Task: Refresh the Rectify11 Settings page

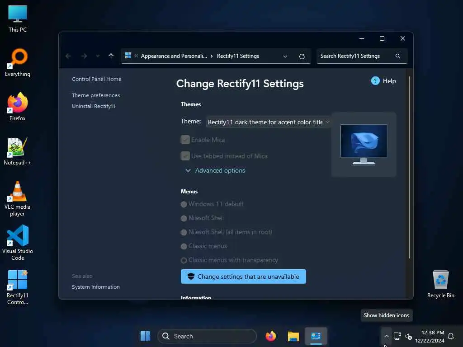Action: [302, 56]
